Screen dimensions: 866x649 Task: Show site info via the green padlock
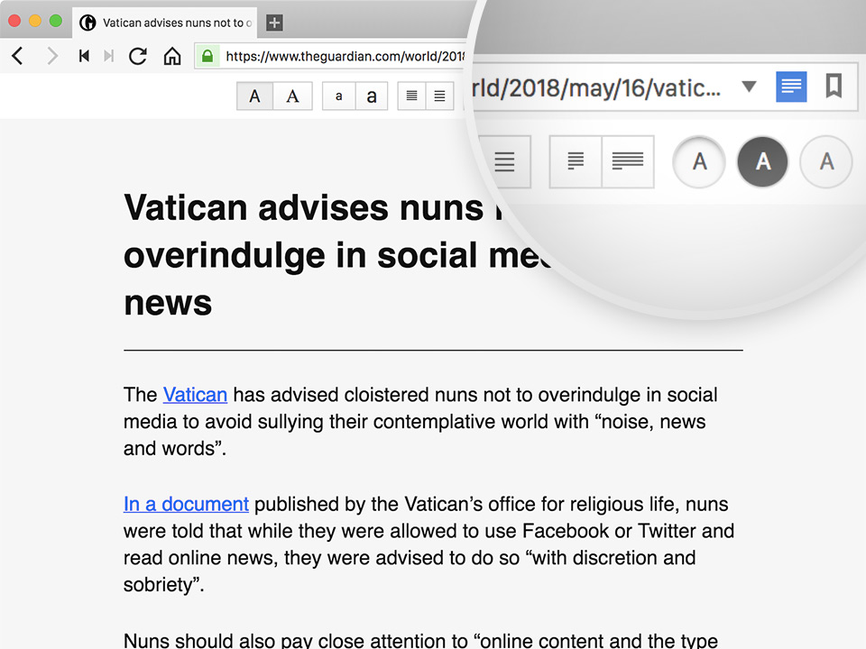(x=207, y=56)
